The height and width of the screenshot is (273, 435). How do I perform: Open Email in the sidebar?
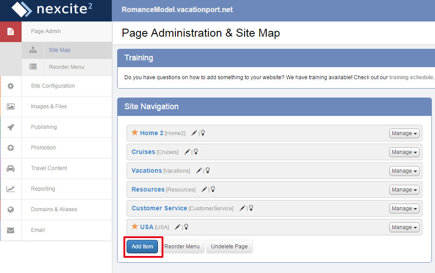[x=56, y=230]
